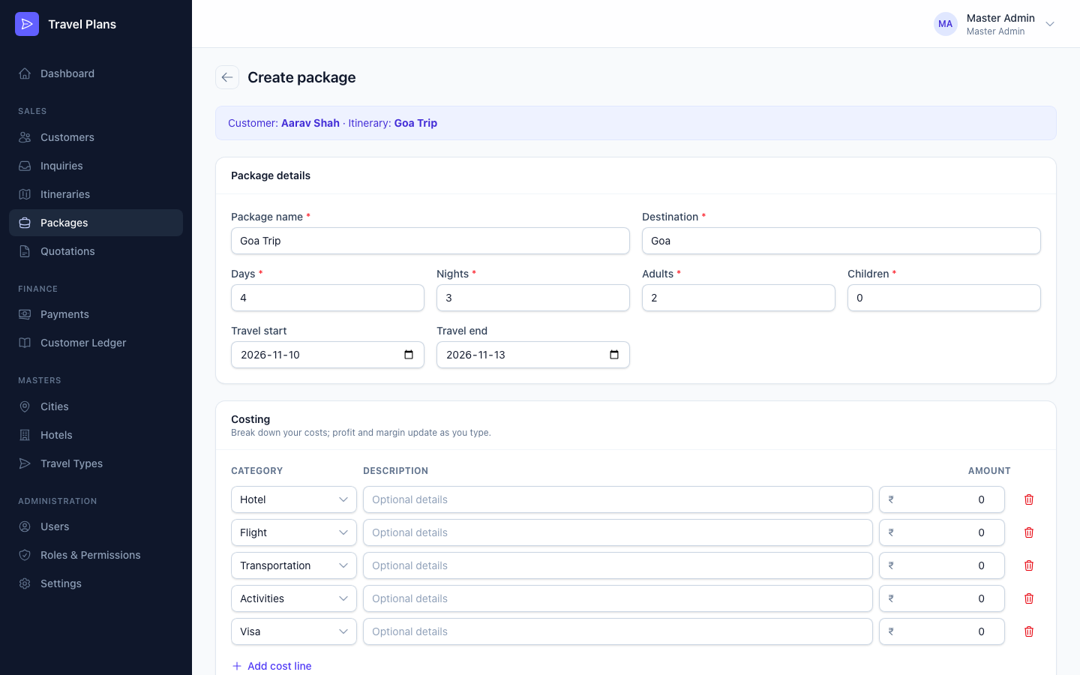
Task: Open Customer Ledger in the sidebar
Action: tap(96, 343)
